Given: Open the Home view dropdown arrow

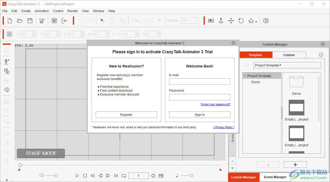Looking at the screenshot, I should [256, 22].
